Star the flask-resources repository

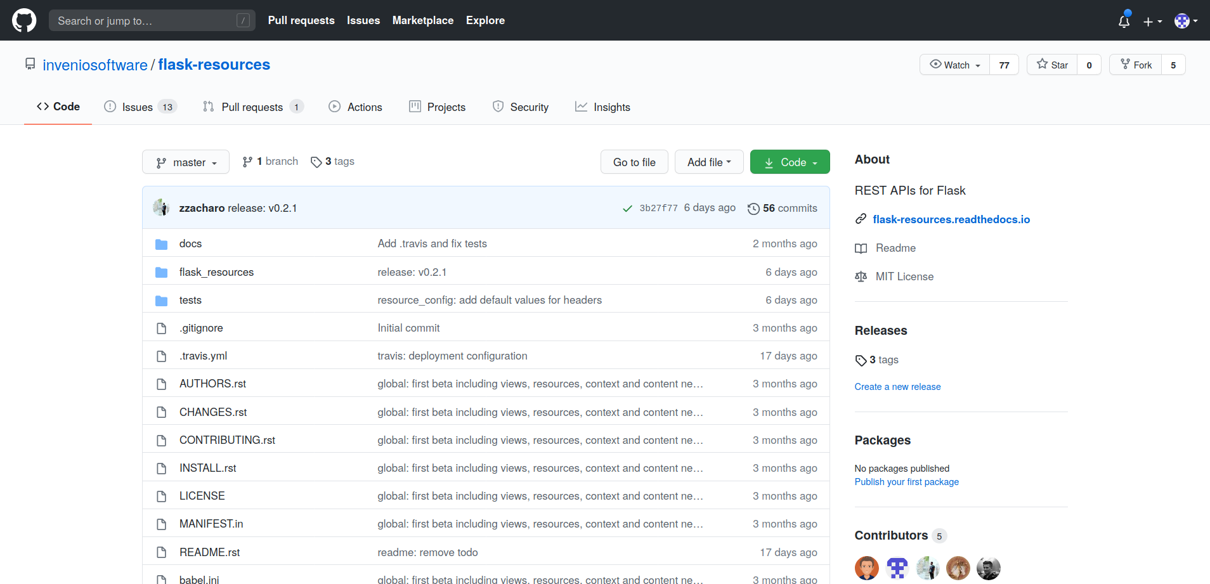[x=1052, y=65]
